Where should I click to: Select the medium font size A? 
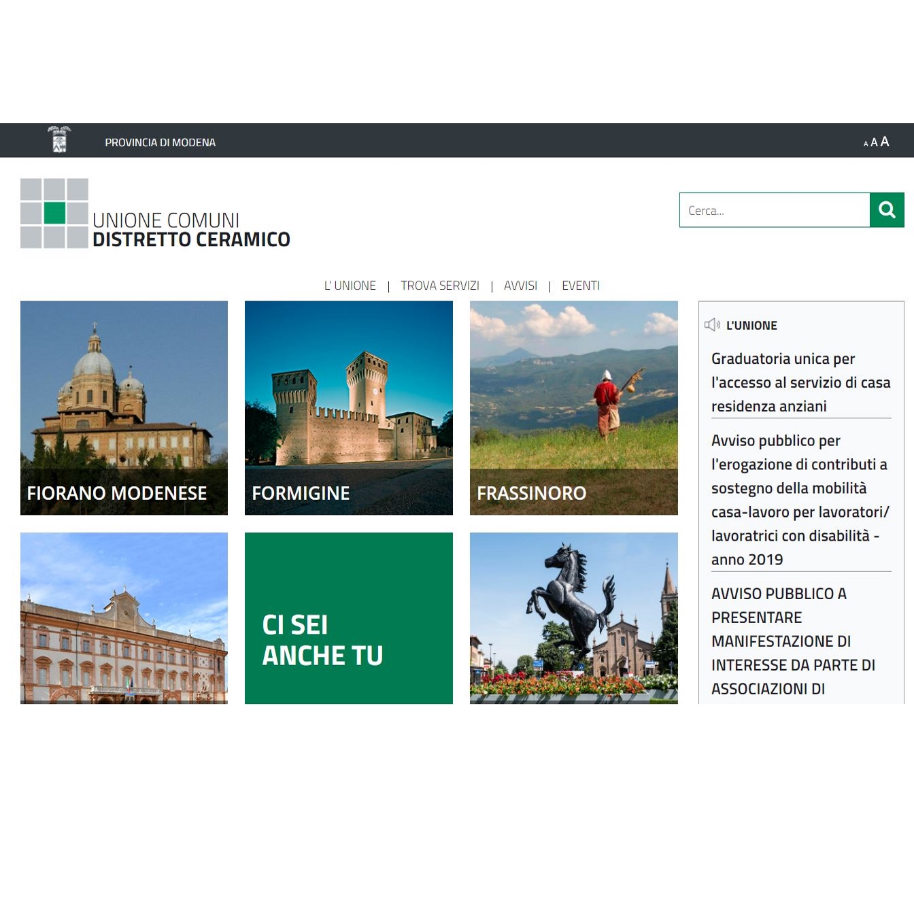(x=874, y=143)
